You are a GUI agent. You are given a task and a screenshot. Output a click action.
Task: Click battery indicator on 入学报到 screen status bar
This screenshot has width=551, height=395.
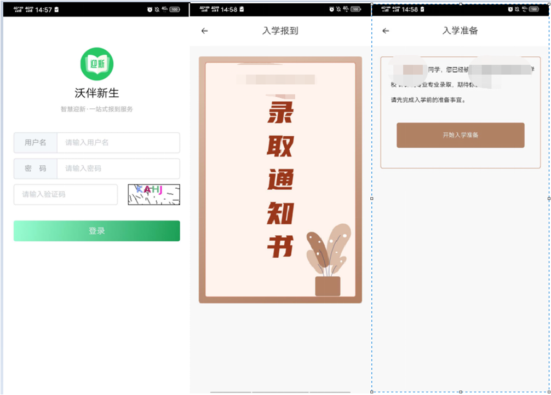(355, 9)
